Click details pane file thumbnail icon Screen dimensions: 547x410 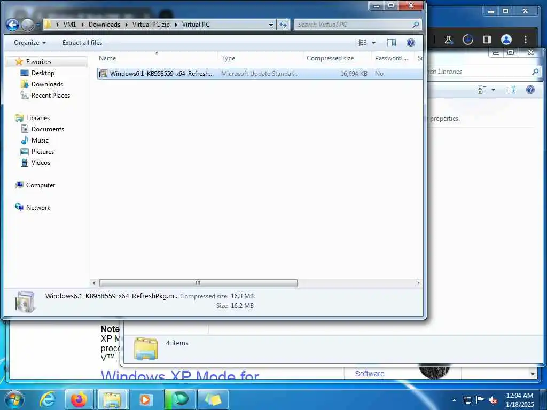pyautogui.click(x=25, y=301)
